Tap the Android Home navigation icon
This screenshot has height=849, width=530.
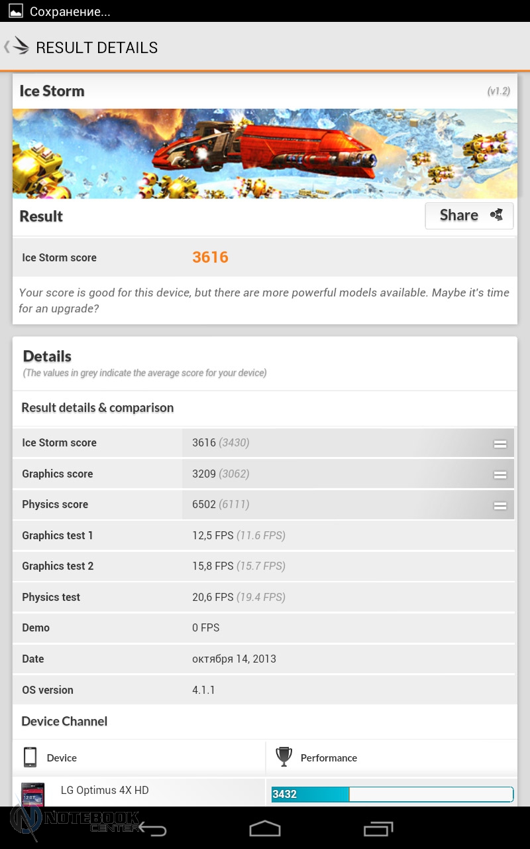coord(265,828)
